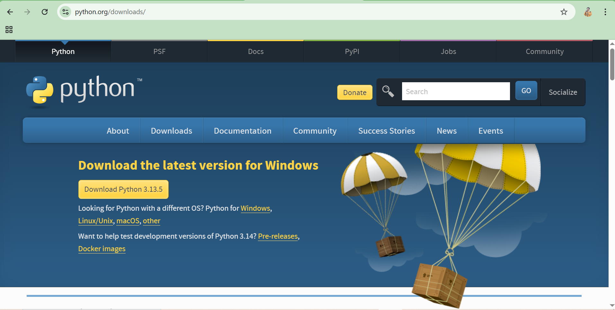
Task: Open the Chrome profile avatar
Action: point(588,12)
